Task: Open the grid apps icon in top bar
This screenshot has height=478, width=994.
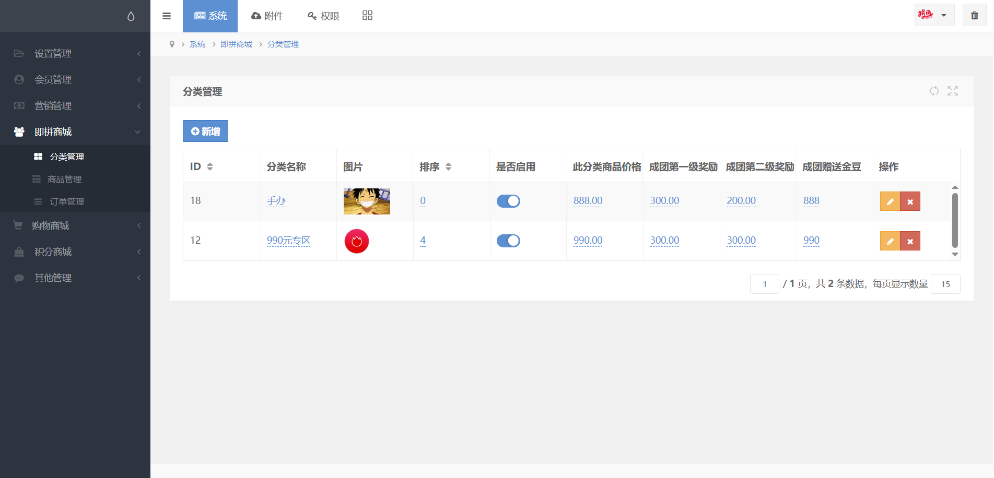Action: [x=367, y=16]
